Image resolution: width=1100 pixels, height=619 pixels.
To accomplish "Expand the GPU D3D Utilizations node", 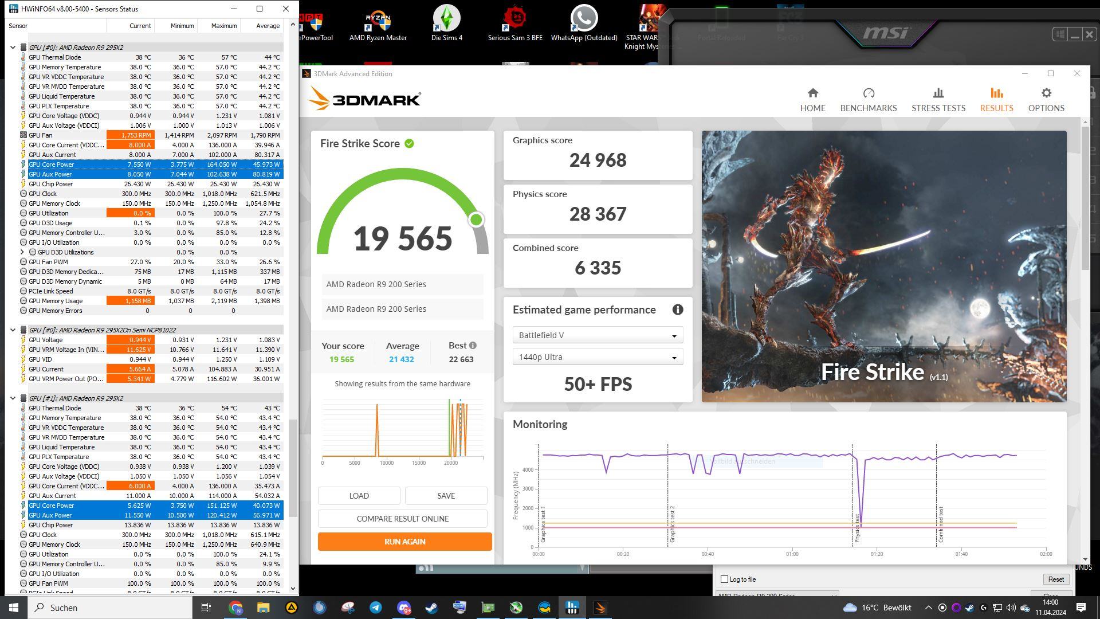I will [22, 252].
